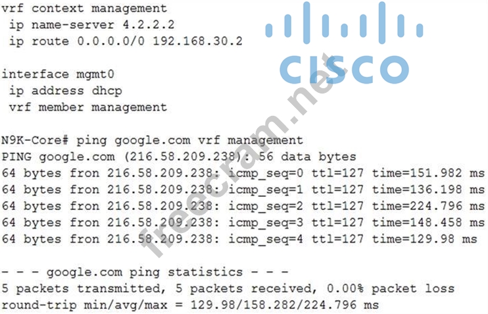The height and width of the screenshot is (314, 488).
Task: Click the "google.com ping statistics" header
Action: (145, 272)
